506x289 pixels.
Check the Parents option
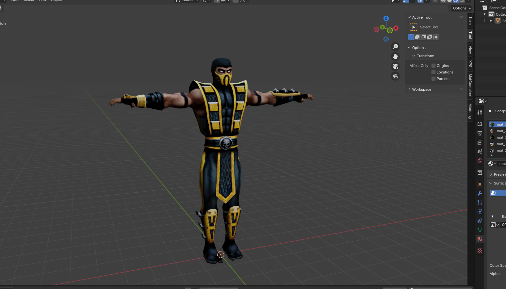(x=433, y=78)
